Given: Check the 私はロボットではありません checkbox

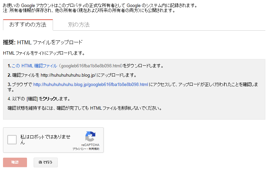Looking at the screenshot, I should pos(12,140).
